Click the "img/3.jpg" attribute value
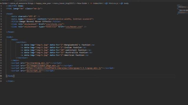The image size is (188, 105). pos(42,50)
